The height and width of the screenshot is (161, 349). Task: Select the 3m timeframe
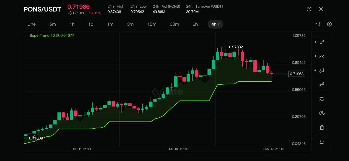coord(130,24)
